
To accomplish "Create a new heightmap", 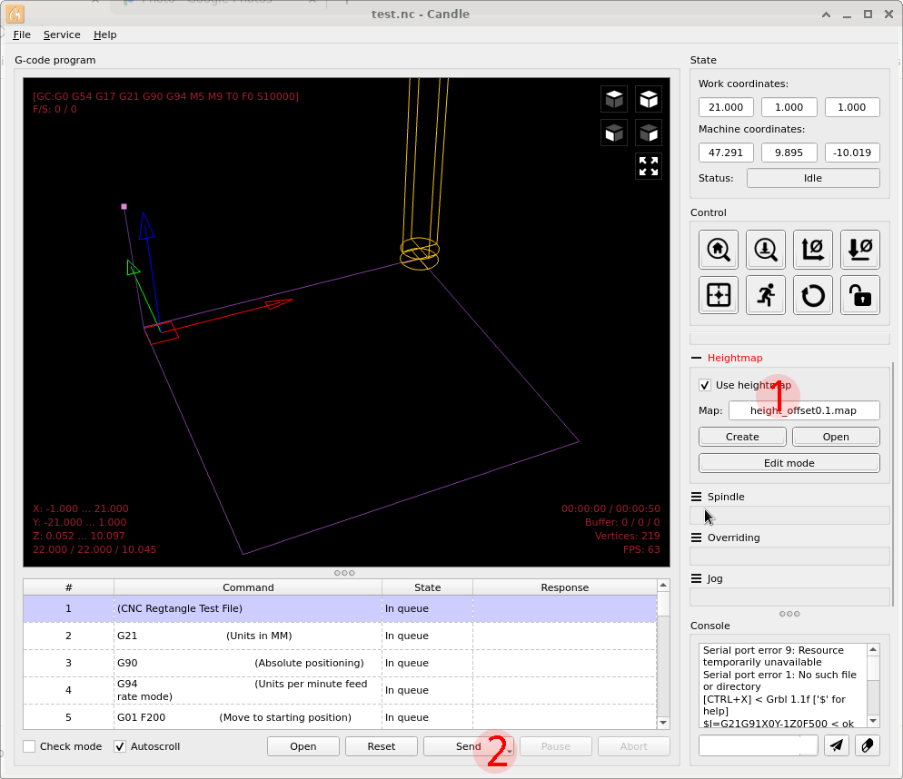I will [742, 436].
